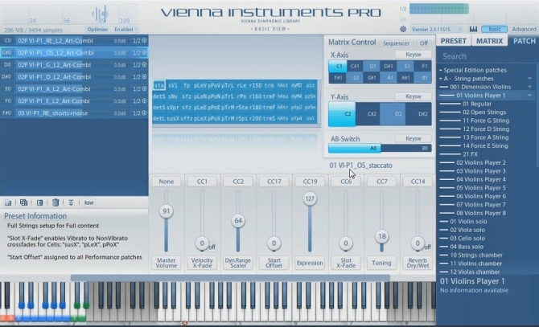Image resolution: width=539 pixels, height=327 pixels.
Task: Click the Master Volume slider knob at 91
Action: pyautogui.click(x=167, y=211)
